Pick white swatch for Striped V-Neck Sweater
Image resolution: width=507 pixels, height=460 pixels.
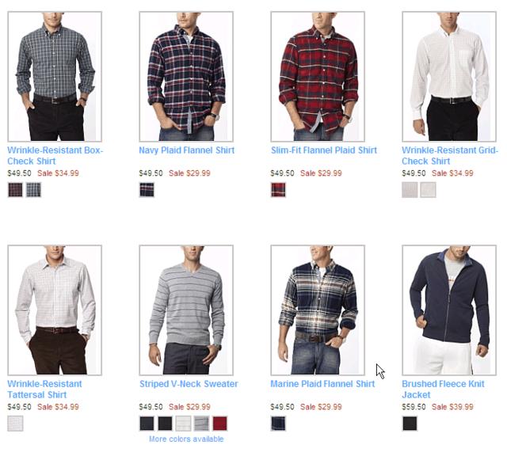[183, 424]
